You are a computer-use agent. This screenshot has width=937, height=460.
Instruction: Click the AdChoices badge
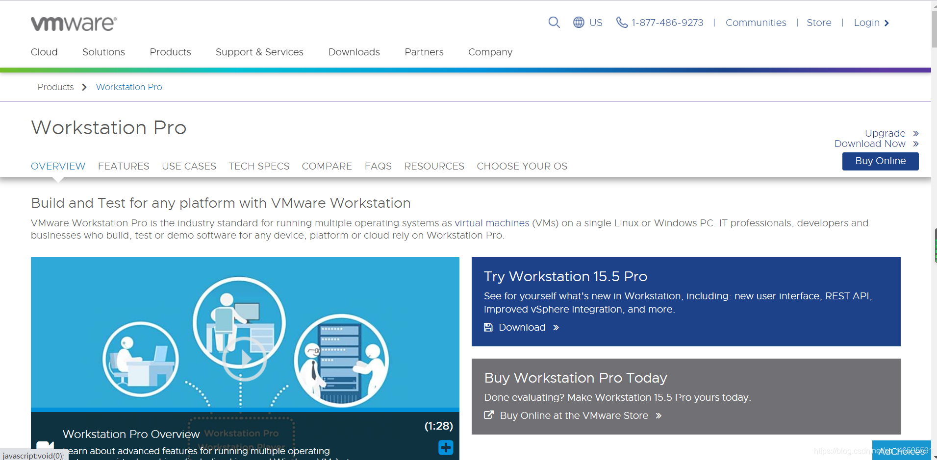(901, 451)
